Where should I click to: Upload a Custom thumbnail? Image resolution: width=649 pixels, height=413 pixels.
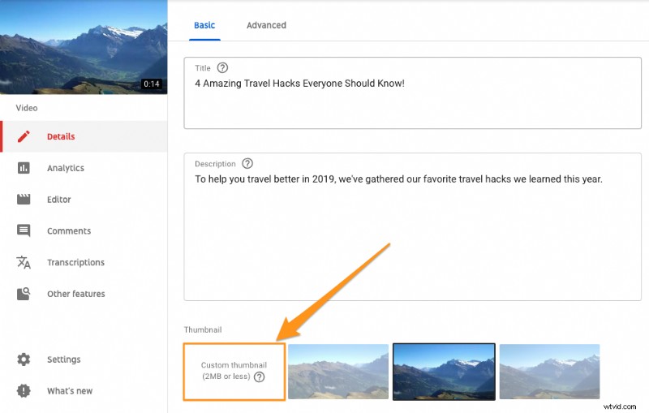[x=234, y=371]
